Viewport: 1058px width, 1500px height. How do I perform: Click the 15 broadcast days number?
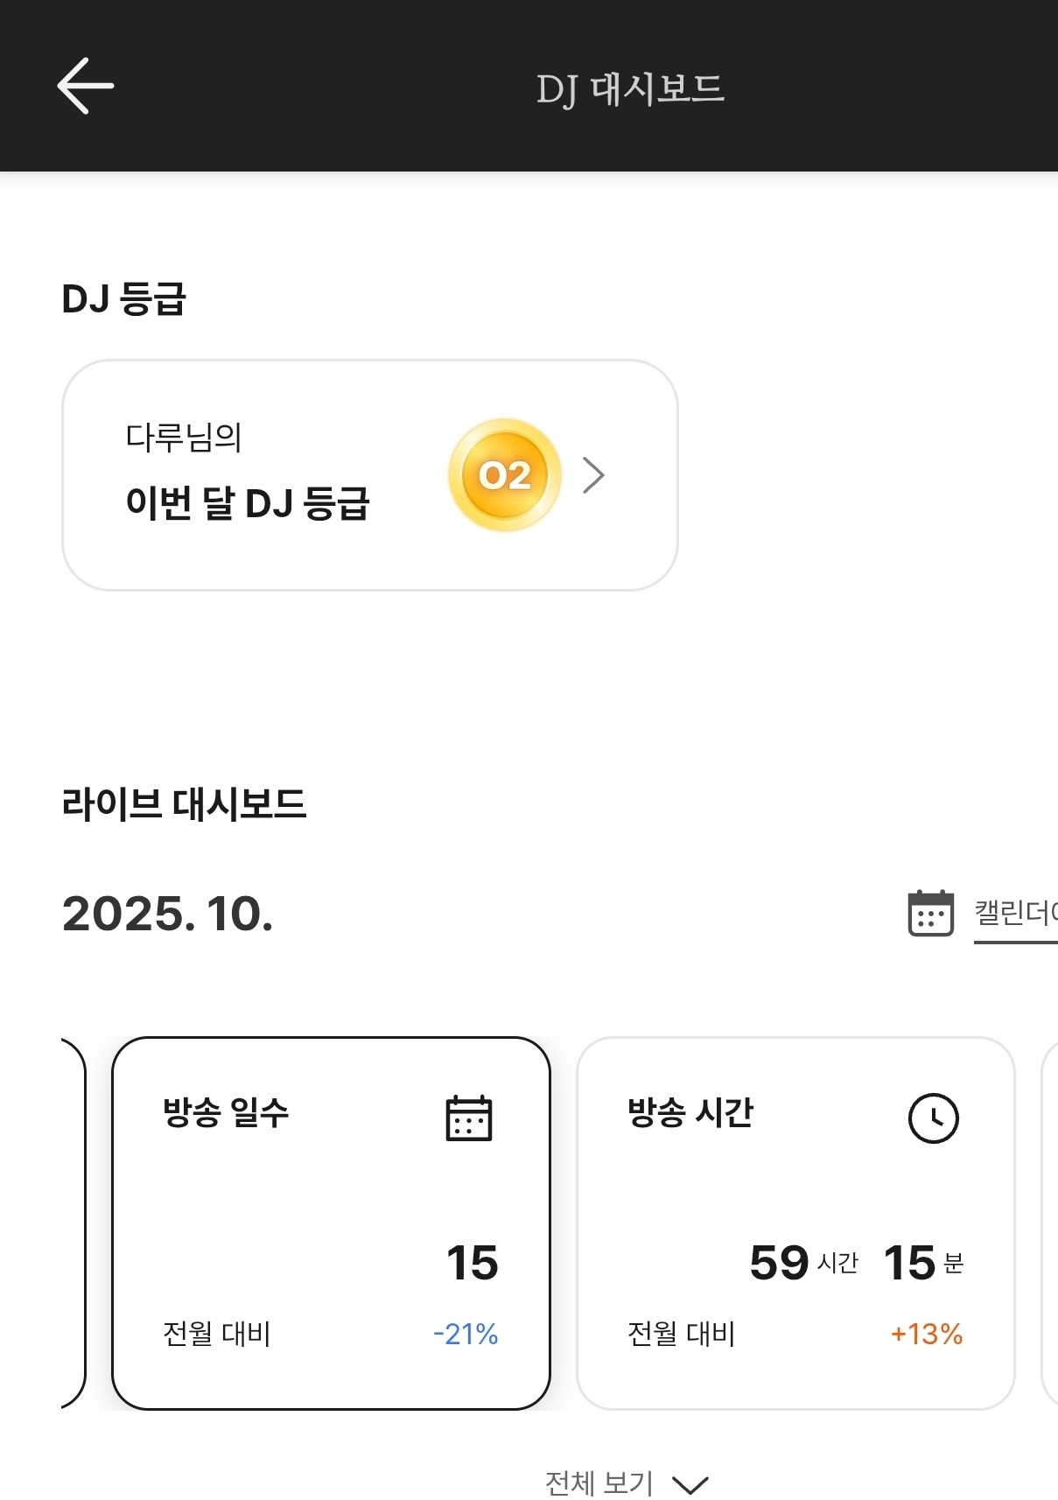473,1263
